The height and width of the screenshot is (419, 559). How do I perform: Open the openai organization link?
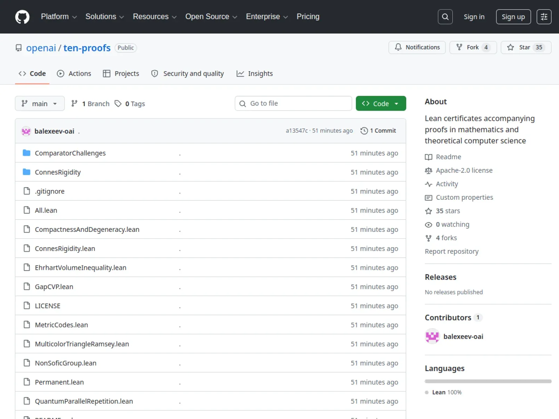(41, 48)
